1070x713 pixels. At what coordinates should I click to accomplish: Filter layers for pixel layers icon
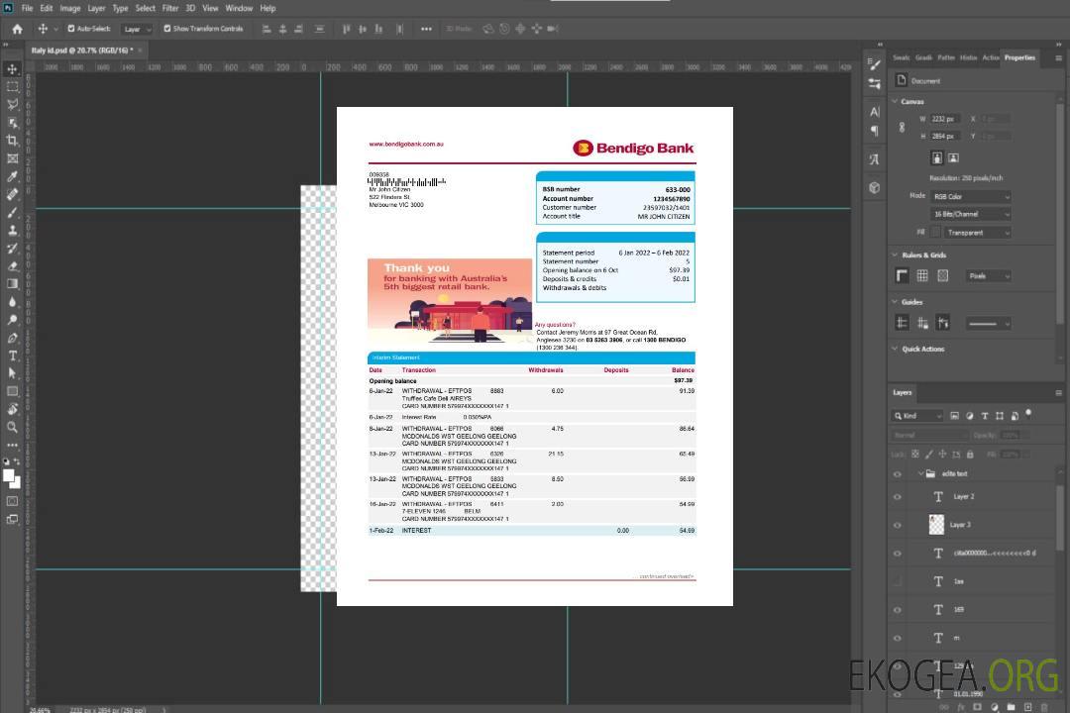click(954, 416)
